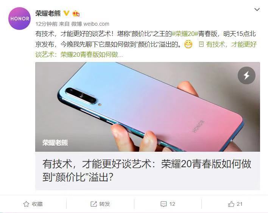Open the weibo.com source link

click(x=96, y=24)
